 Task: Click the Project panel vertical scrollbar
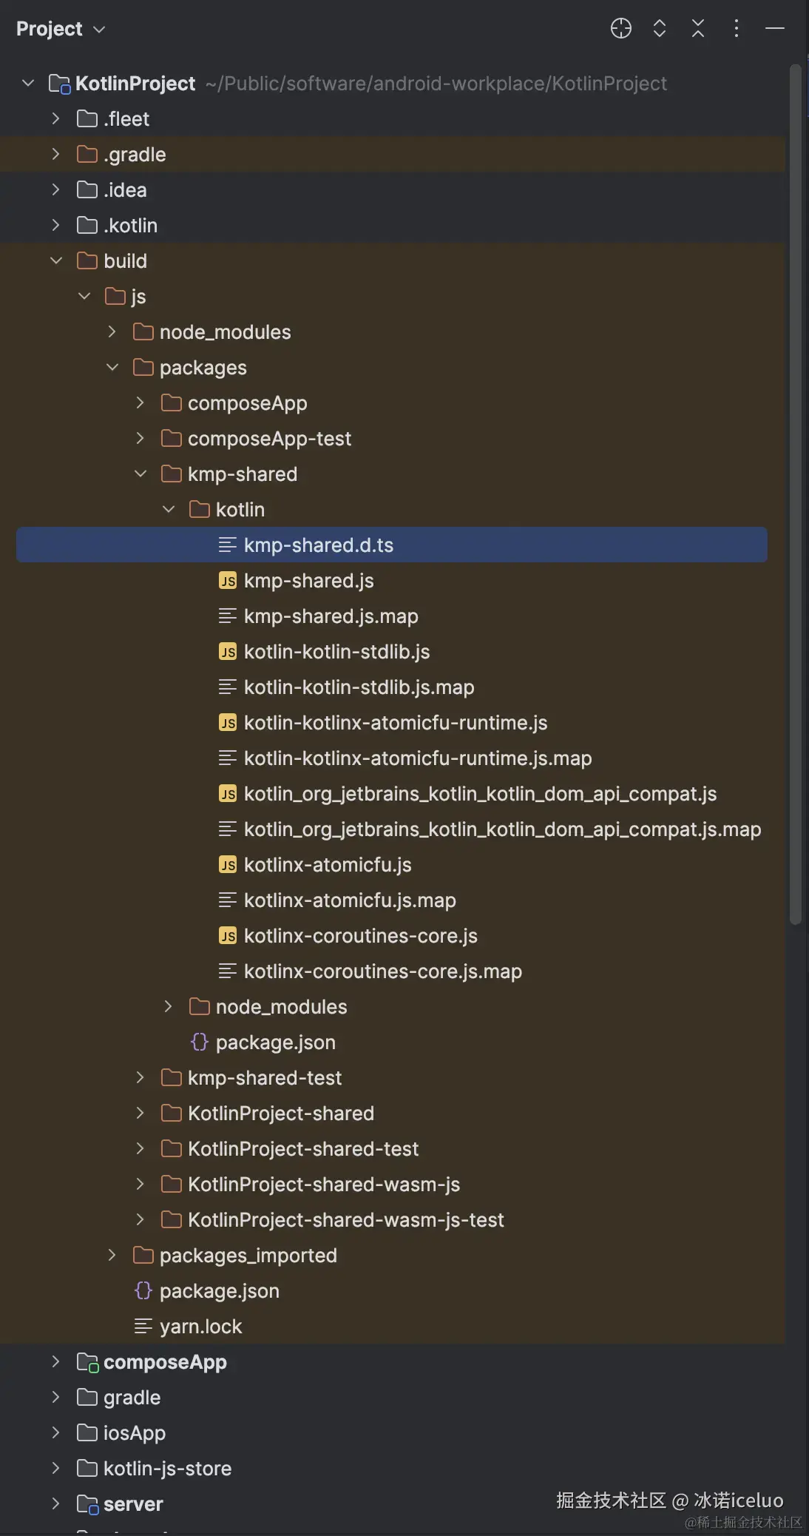796,494
